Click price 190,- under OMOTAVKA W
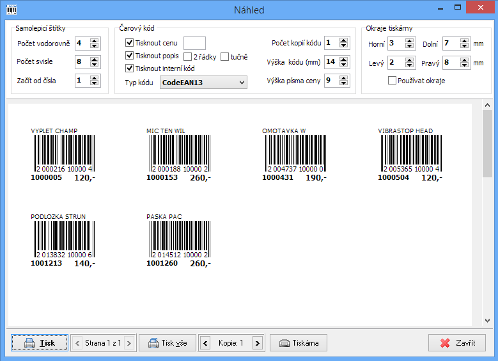This screenshot has height=361, width=498. (316, 178)
